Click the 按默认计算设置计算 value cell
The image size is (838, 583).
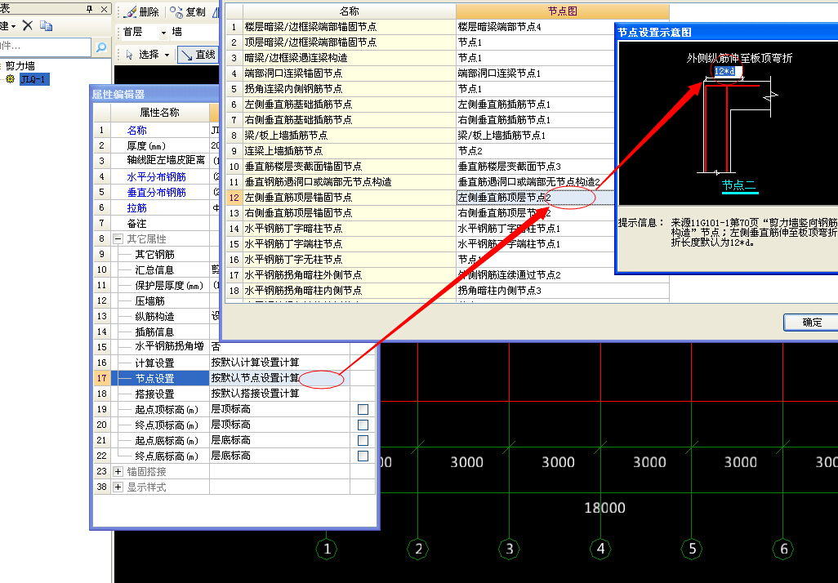(279, 363)
